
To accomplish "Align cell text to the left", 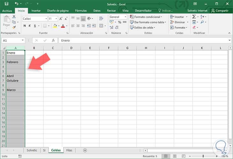I will click(x=73, y=26).
